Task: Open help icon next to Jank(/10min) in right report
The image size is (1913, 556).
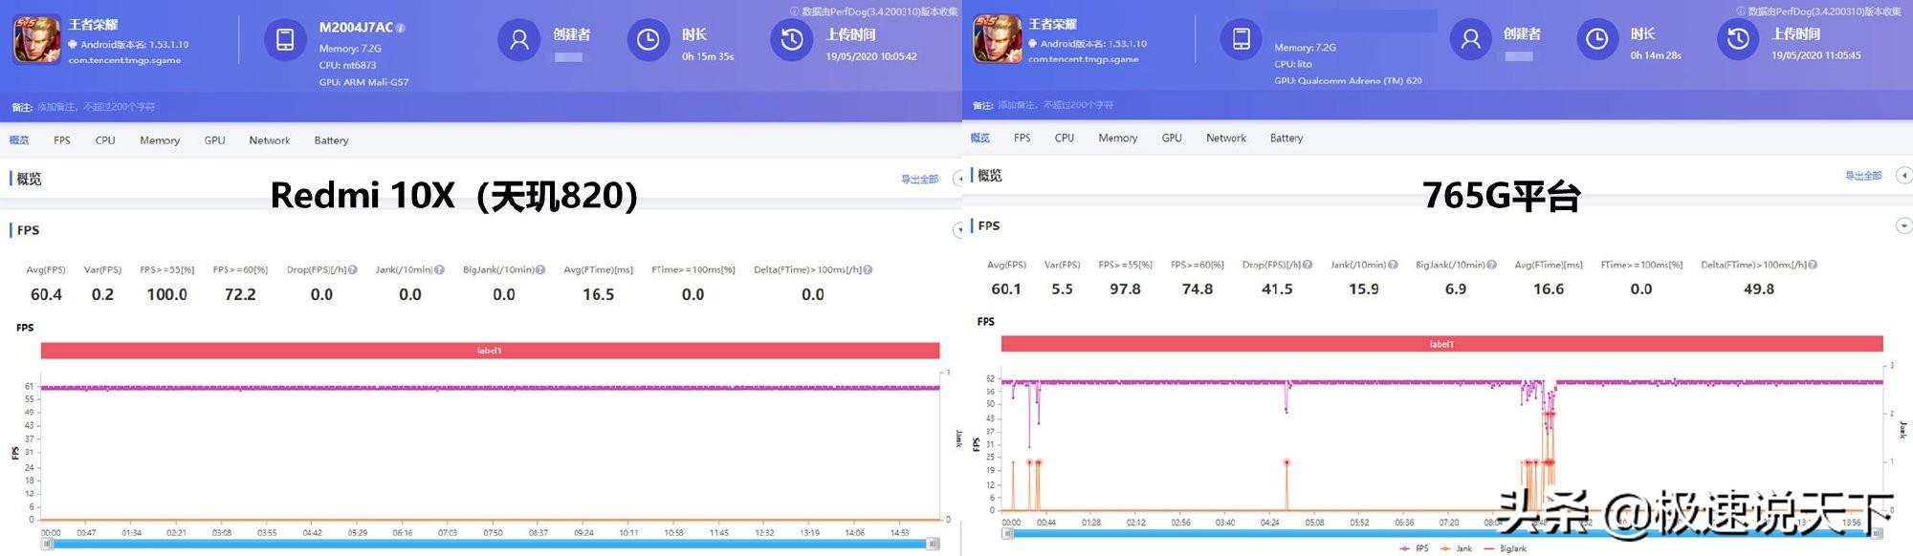Action: (1394, 265)
